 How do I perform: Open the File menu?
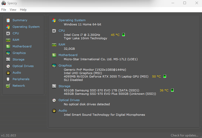pyautogui.click(x=4, y=10)
